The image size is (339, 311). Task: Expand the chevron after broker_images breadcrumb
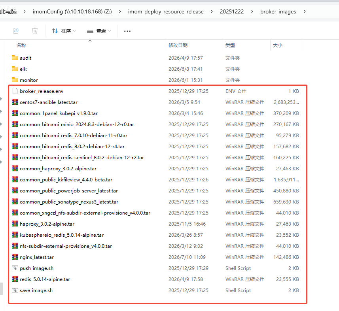305,11
